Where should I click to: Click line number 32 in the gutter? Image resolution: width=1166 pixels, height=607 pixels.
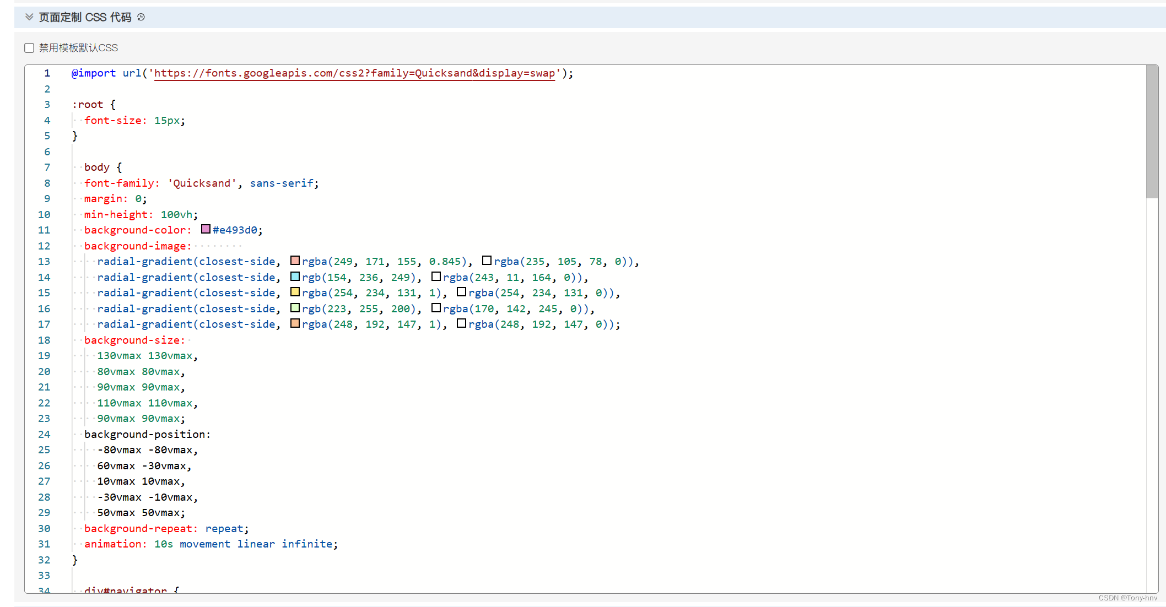click(x=44, y=560)
